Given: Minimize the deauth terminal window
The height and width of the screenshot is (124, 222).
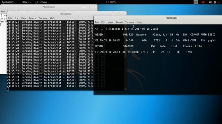Looking at the screenshot, I should point(113,14).
